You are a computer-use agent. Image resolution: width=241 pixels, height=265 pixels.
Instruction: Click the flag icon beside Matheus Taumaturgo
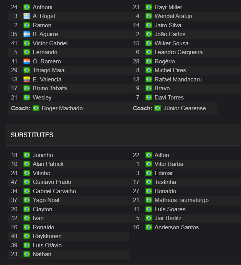[x=149, y=200]
